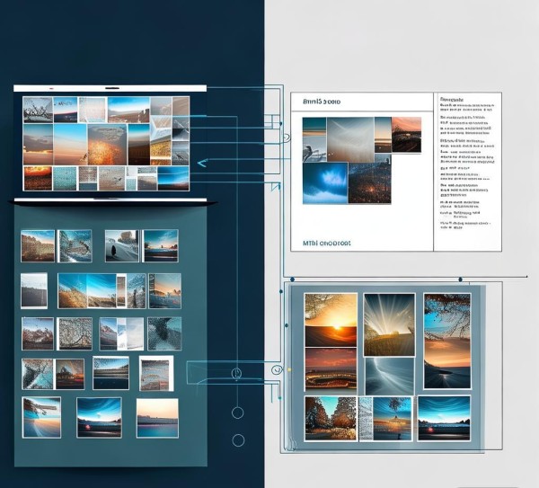
Task: Select the first thumbnail in the left photo grid
Action: coord(38,245)
